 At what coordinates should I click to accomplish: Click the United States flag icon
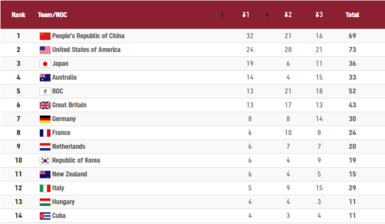point(45,50)
